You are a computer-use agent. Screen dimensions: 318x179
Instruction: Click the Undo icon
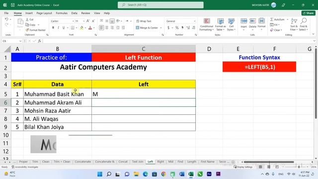6,19
